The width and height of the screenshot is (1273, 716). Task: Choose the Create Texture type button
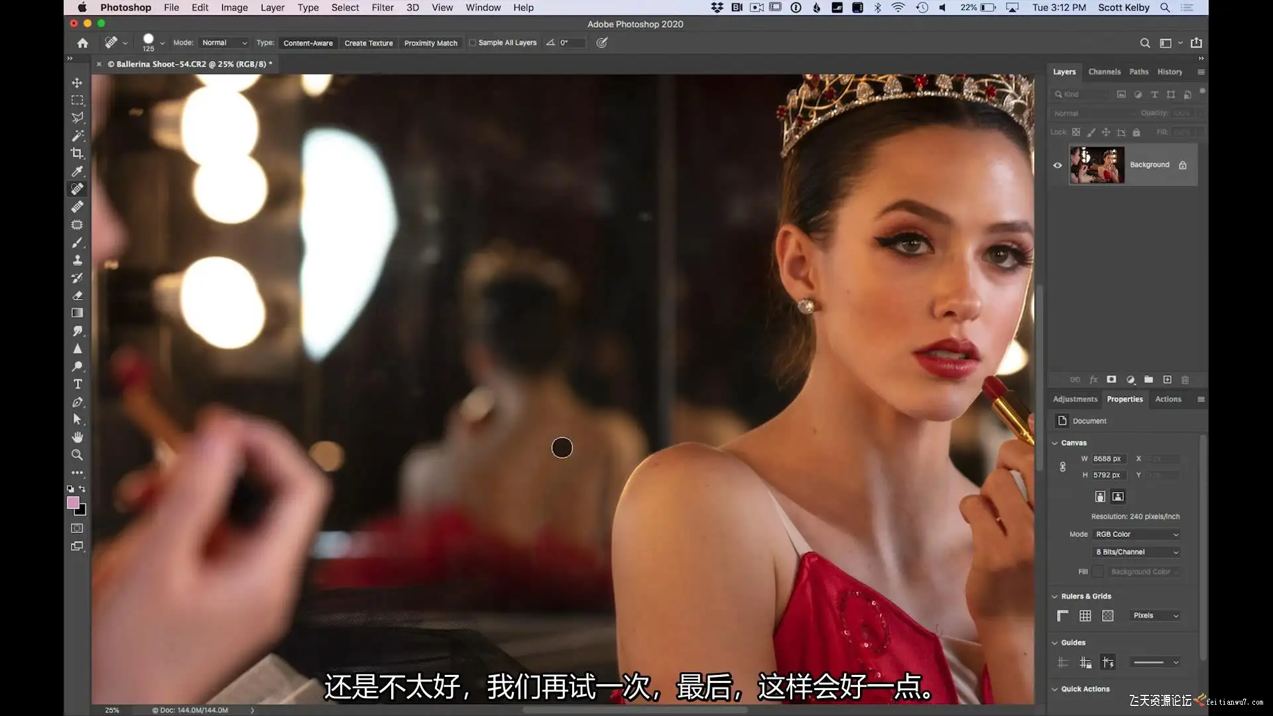369,43
